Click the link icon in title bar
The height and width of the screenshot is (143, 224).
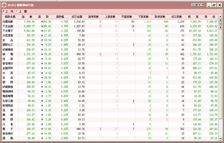[196, 5]
